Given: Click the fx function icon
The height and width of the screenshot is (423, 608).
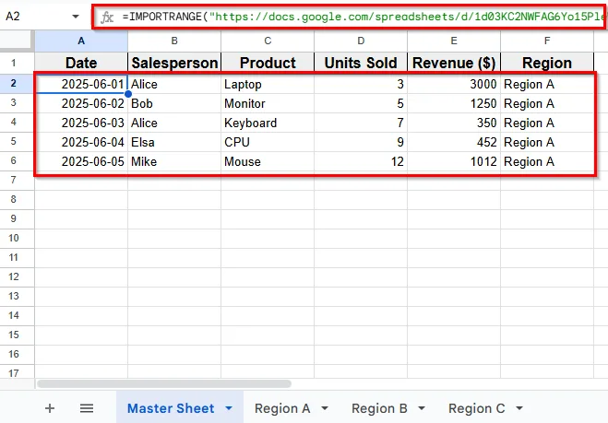Looking at the screenshot, I should [107, 17].
